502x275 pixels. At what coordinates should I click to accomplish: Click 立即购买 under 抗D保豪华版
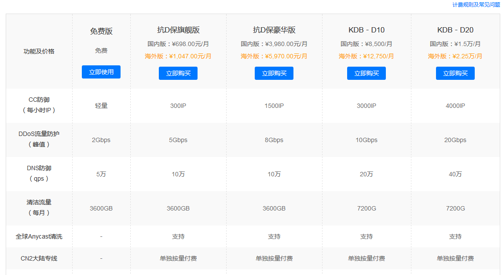point(274,73)
